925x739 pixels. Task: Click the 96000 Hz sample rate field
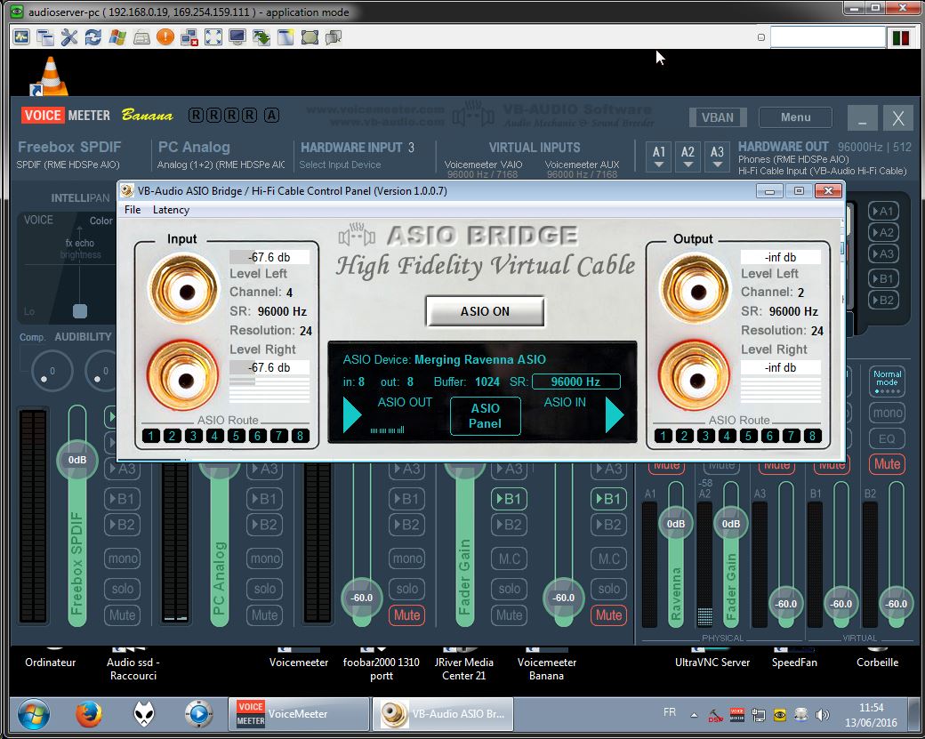[x=576, y=381]
